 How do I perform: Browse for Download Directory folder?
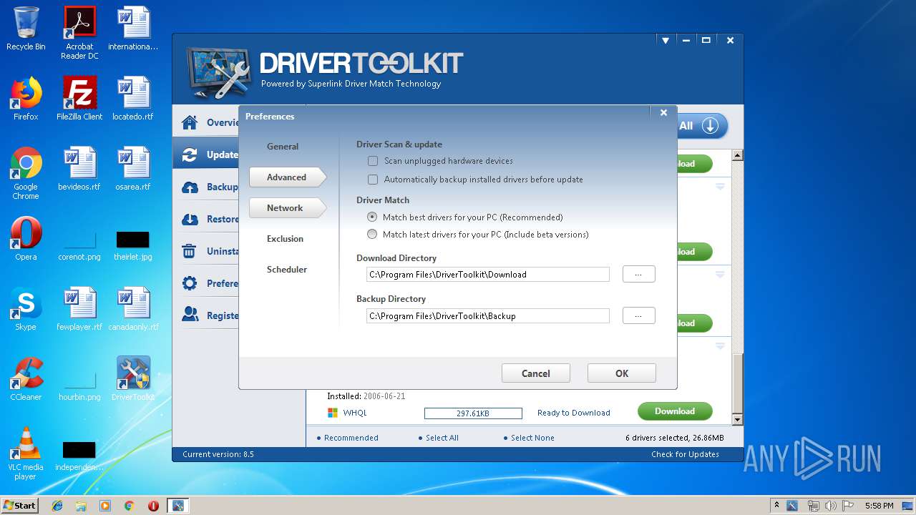coord(638,274)
